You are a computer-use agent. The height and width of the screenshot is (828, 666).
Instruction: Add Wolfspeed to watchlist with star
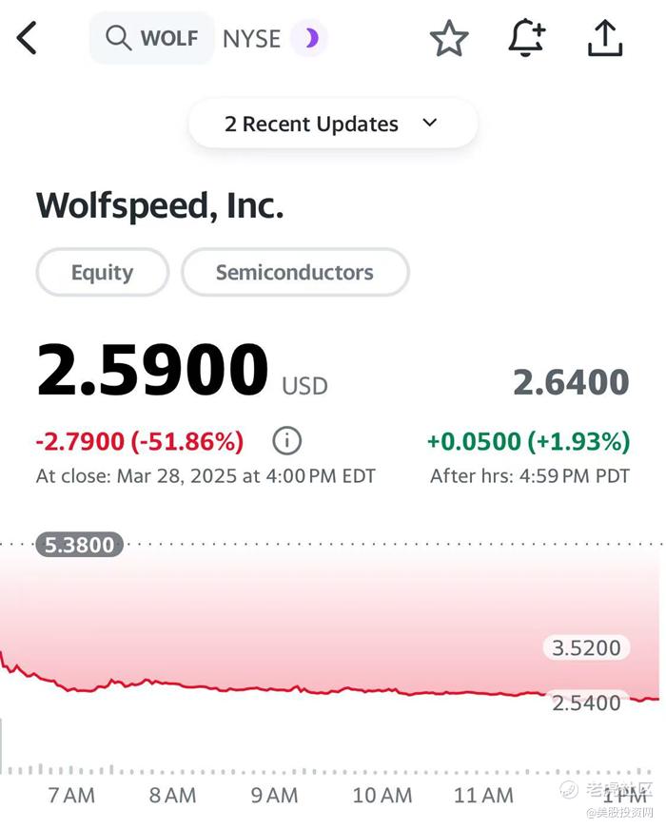tap(449, 39)
